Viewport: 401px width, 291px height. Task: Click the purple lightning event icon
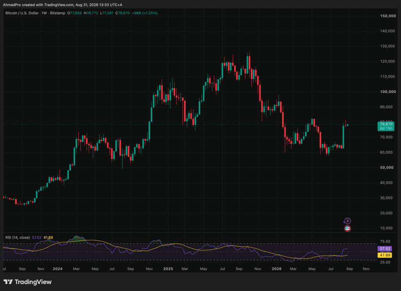347,221
